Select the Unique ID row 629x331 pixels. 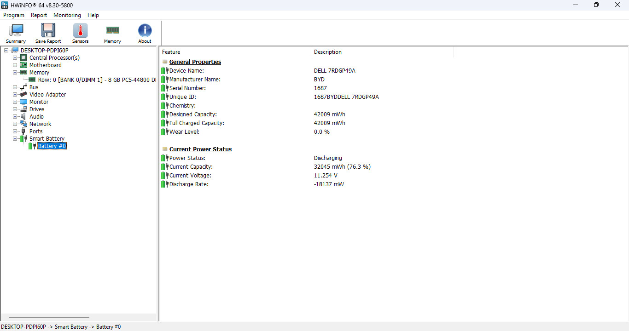[x=306, y=97]
